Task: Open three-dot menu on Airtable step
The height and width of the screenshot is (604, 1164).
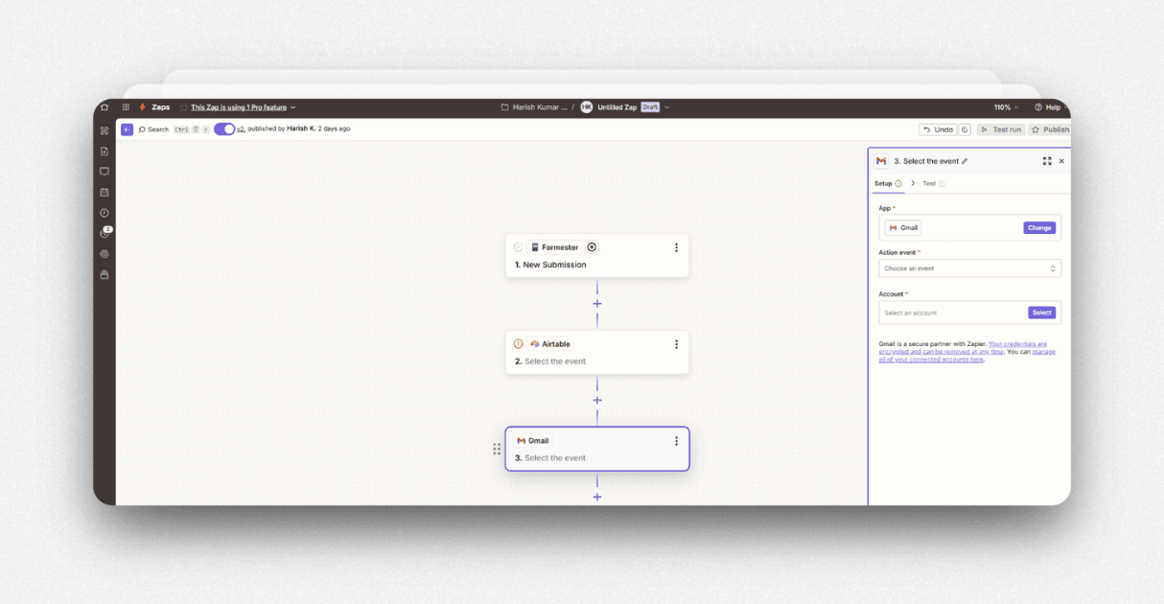Action: pos(676,344)
